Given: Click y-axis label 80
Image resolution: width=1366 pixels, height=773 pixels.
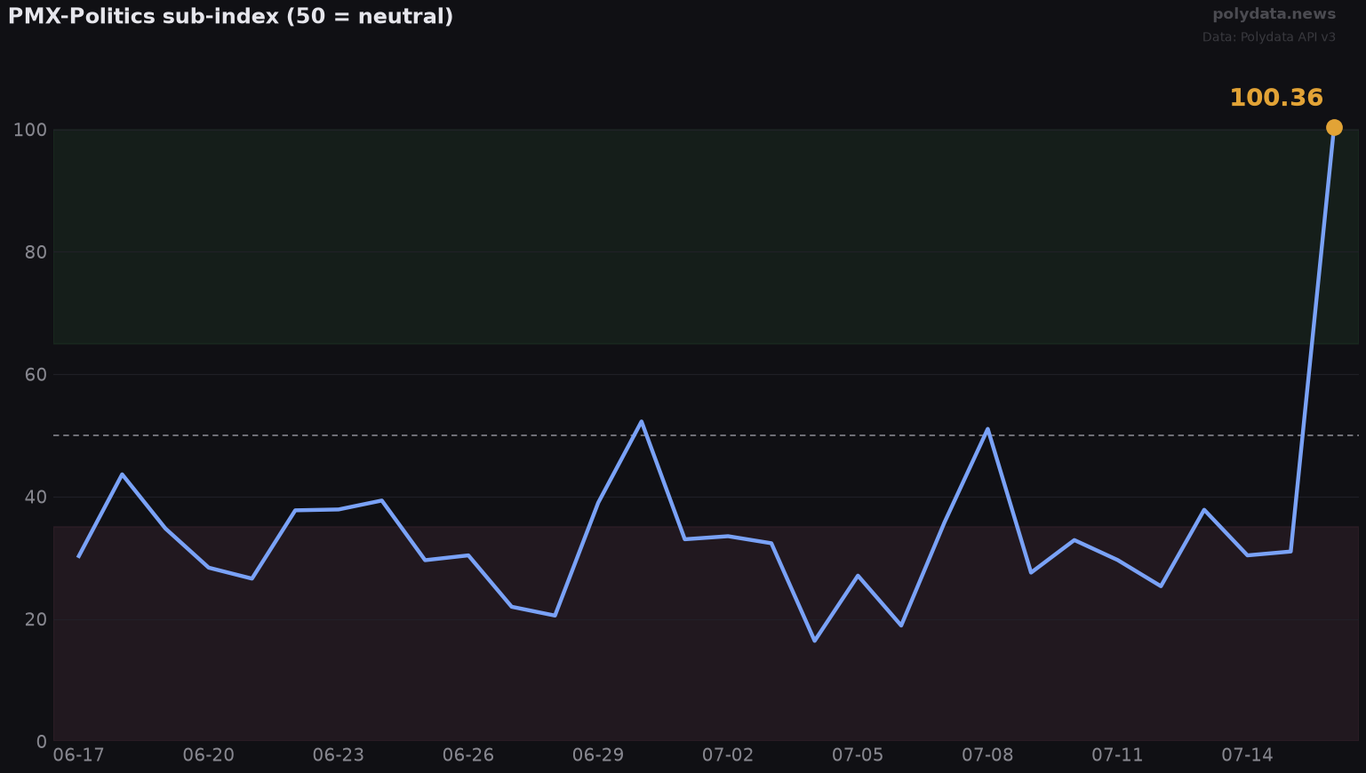Looking at the screenshot, I should 36,252.
